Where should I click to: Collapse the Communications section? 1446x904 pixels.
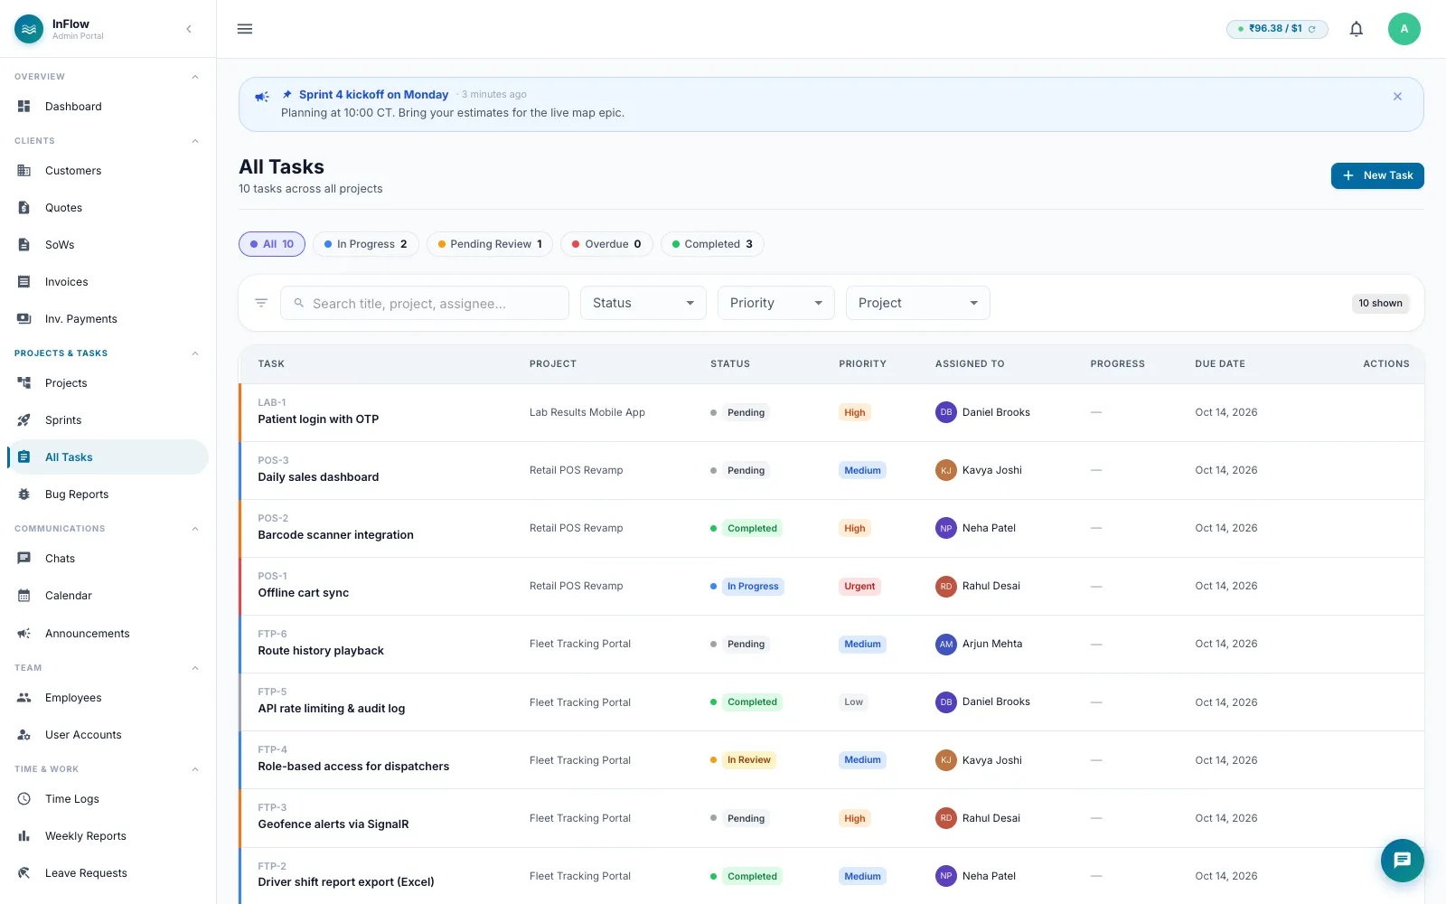point(195,529)
